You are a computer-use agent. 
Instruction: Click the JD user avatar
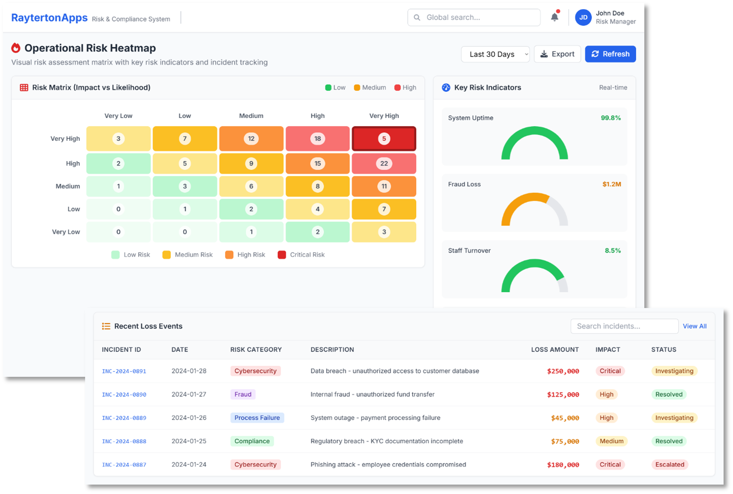583,18
